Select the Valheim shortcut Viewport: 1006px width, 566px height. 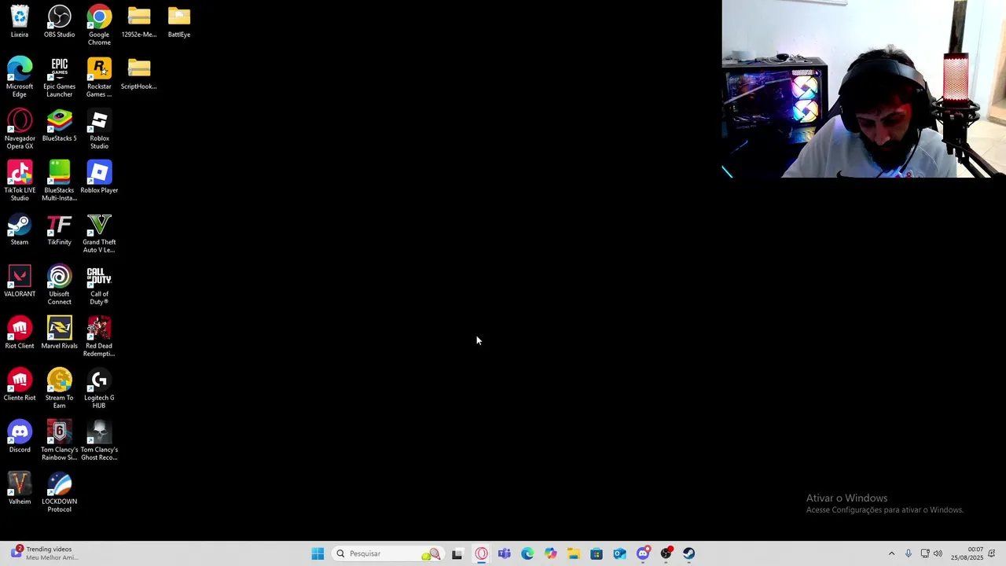[20, 488]
